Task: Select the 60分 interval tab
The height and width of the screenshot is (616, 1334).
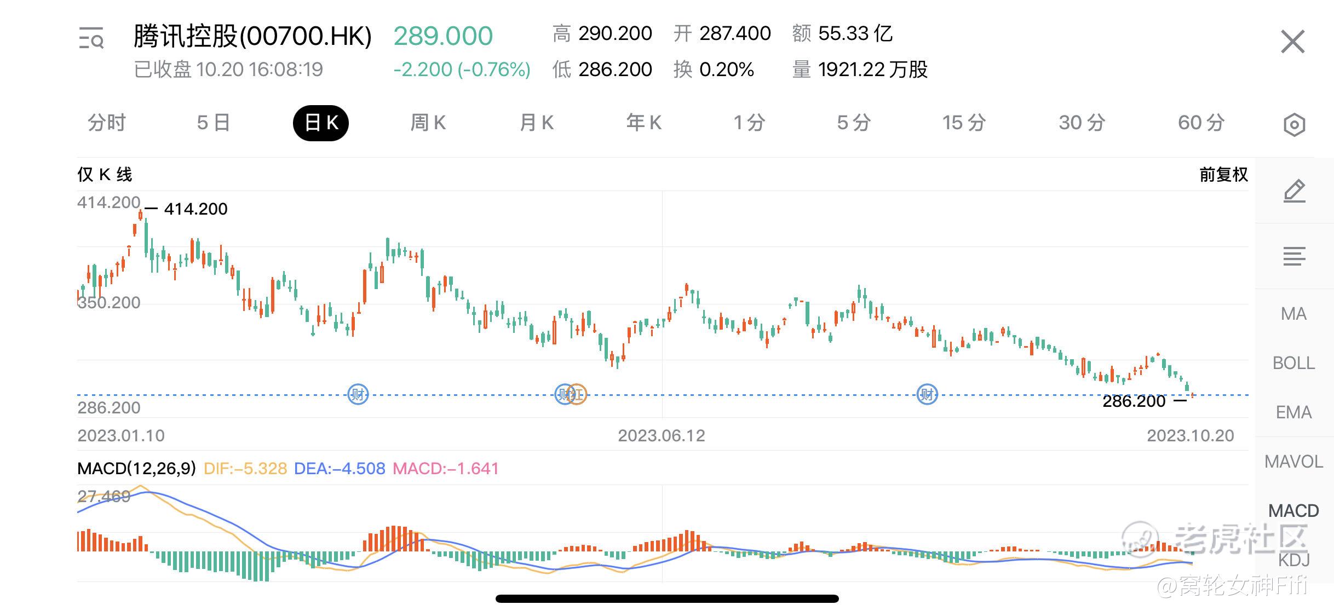Action: click(x=1201, y=123)
